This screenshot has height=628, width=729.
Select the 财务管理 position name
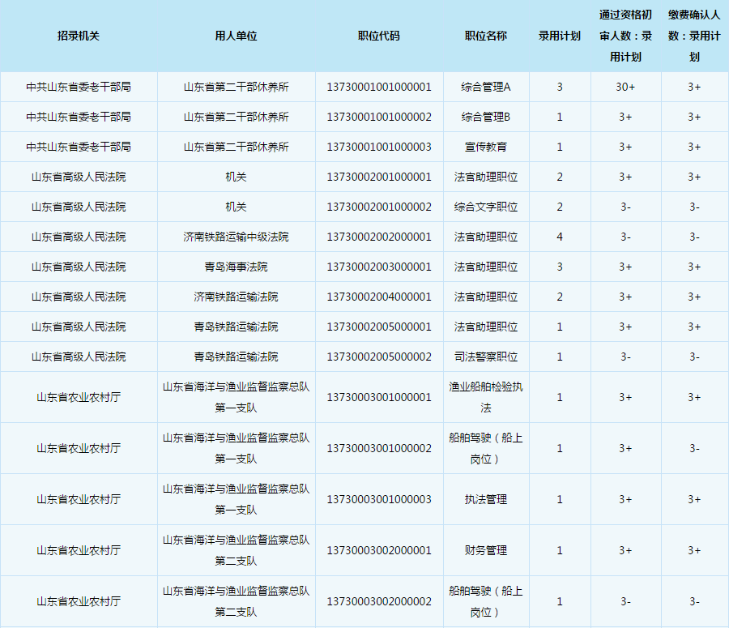coord(485,551)
